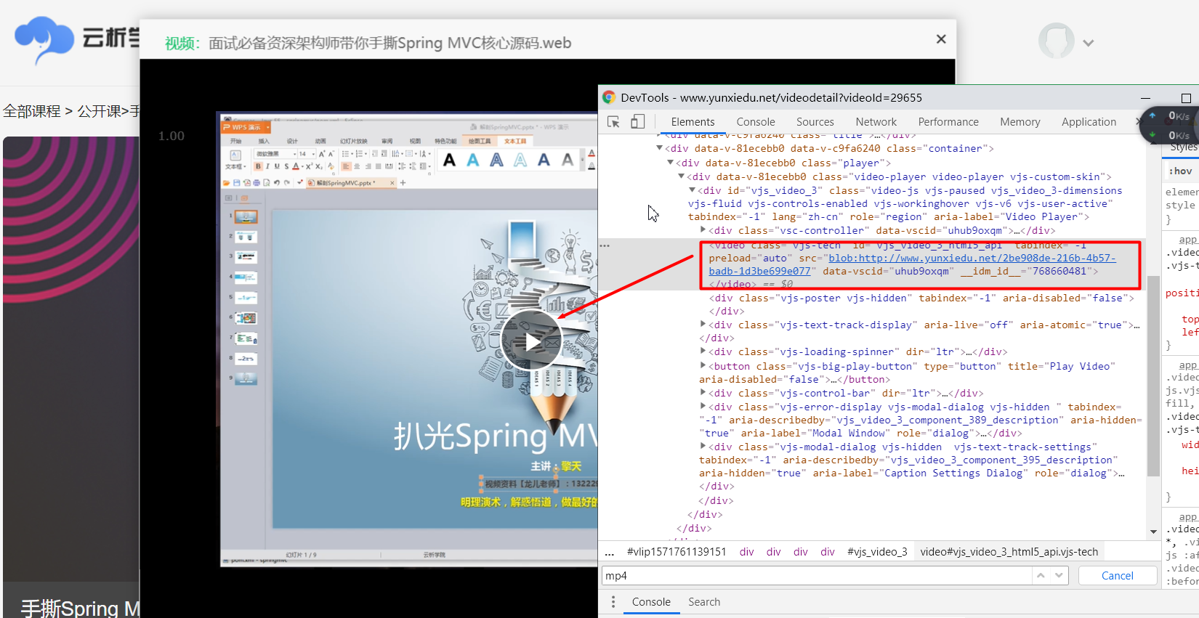Expand the vjs-loading-spinner div
1199x618 pixels.
pos(703,351)
